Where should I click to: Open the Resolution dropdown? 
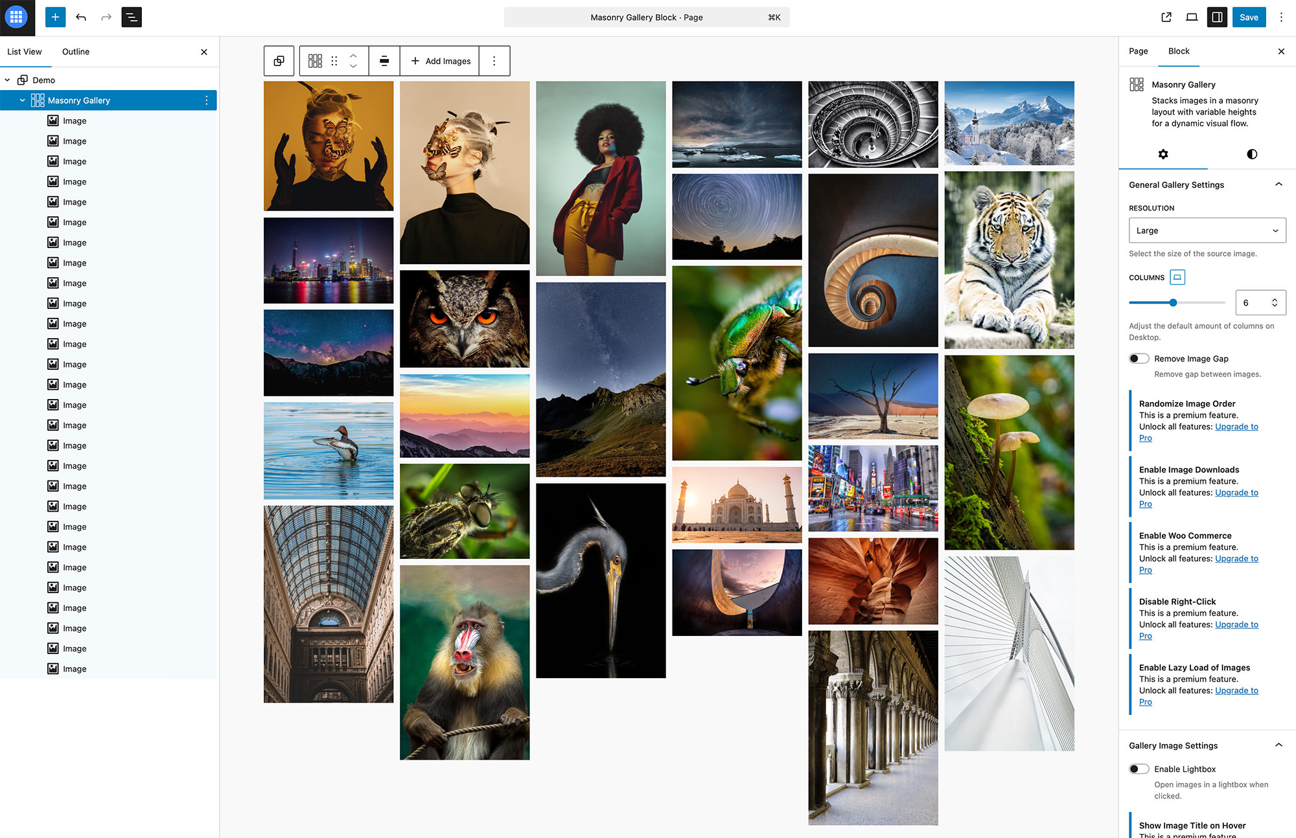point(1207,230)
